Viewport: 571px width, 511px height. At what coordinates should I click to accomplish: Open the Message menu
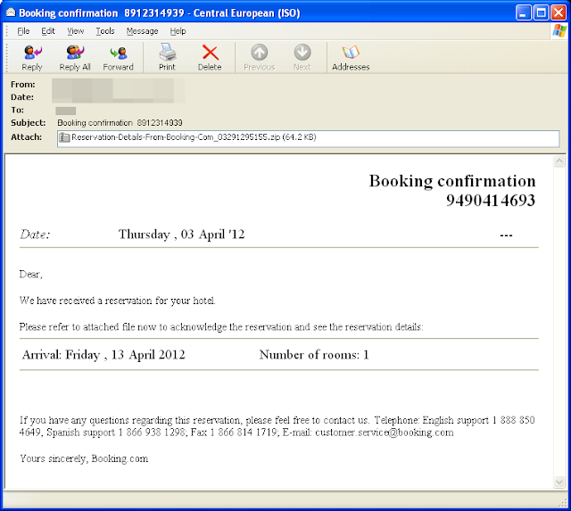point(142,31)
